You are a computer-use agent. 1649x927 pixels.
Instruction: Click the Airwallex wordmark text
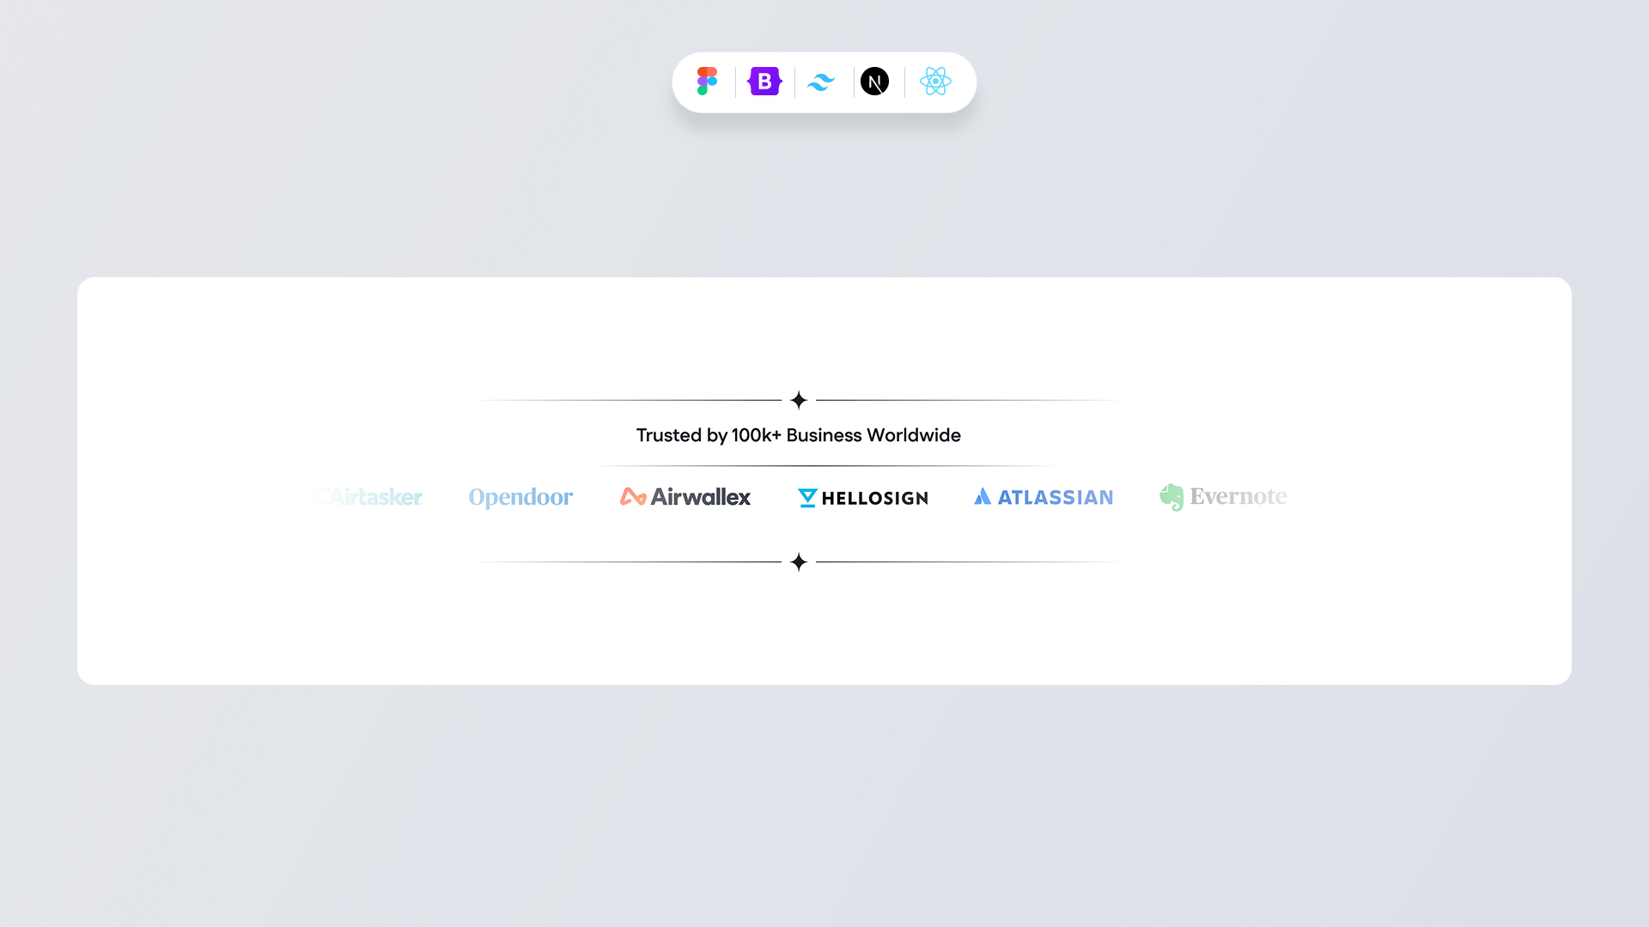701,497
